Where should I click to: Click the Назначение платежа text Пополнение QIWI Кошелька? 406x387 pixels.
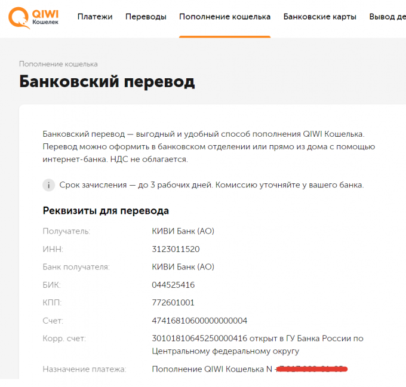coord(208,369)
